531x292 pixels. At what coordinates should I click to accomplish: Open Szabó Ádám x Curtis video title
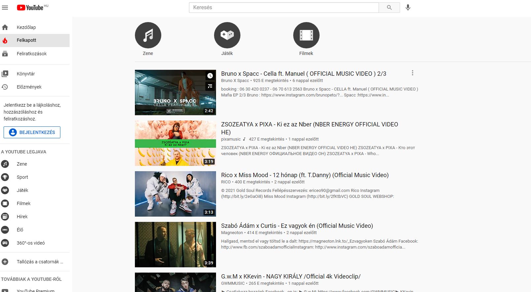pos(297,226)
